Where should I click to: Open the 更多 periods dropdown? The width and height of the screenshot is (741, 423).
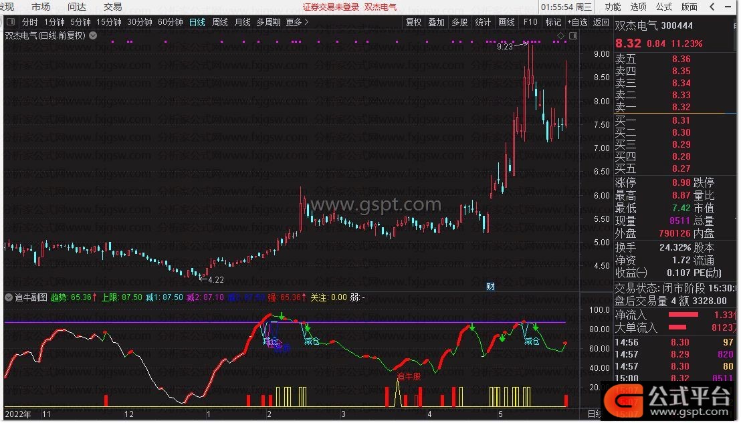297,22
